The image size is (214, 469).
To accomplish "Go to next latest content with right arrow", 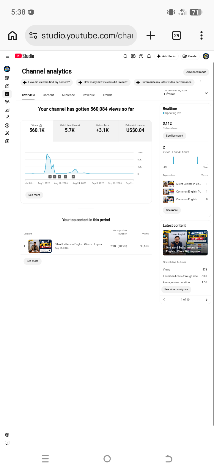I will pyautogui.click(x=206, y=300).
